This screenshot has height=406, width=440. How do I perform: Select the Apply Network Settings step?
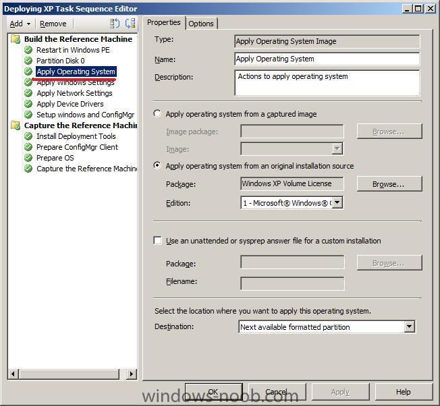point(74,93)
